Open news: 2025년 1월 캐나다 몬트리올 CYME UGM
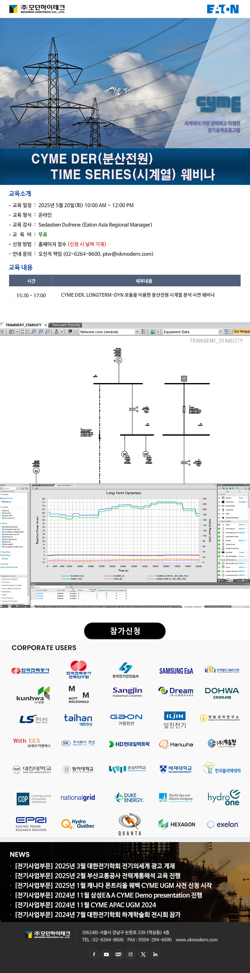 [113, 885]
